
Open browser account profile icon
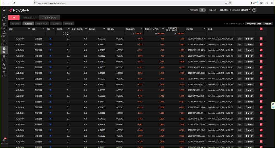click(262, 3)
